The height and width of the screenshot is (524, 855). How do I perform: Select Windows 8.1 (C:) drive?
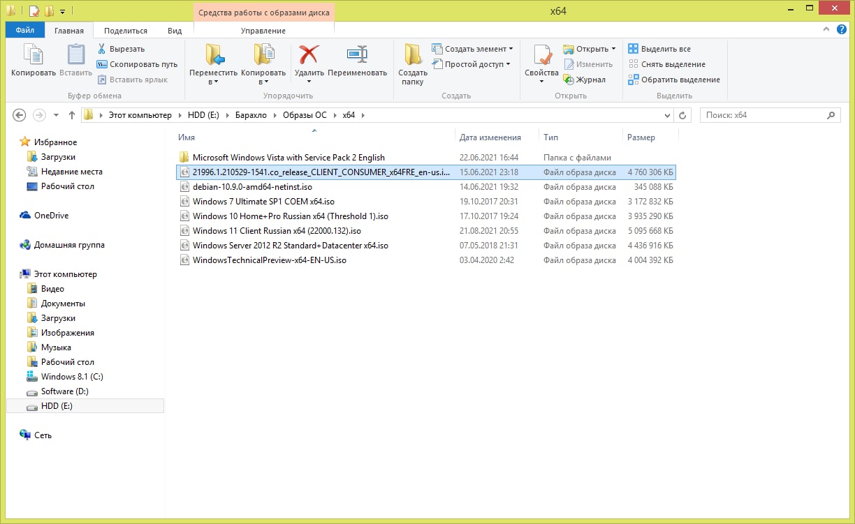point(72,377)
